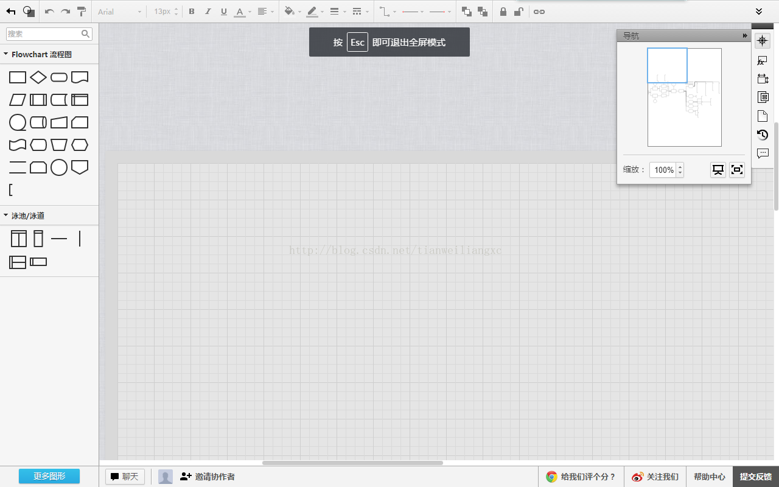
Task: Send selected shape to back
Action: point(483,12)
